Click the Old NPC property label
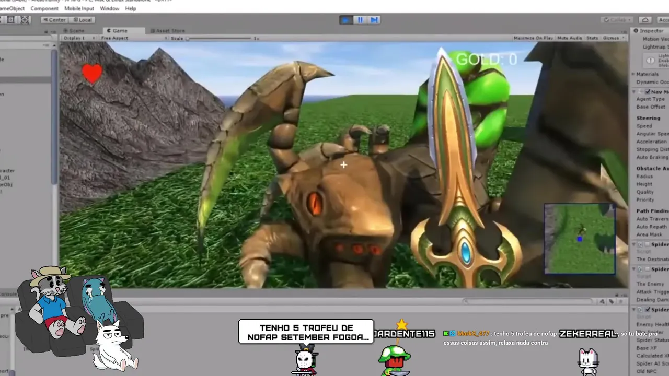 647,371
